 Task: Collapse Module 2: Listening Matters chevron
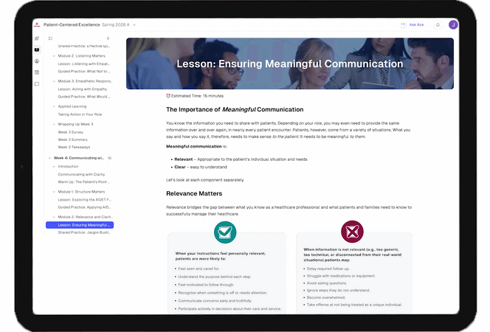tap(54, 56)
